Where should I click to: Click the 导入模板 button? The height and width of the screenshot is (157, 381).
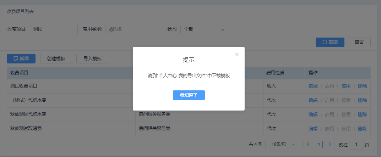(x=92, y=58)
